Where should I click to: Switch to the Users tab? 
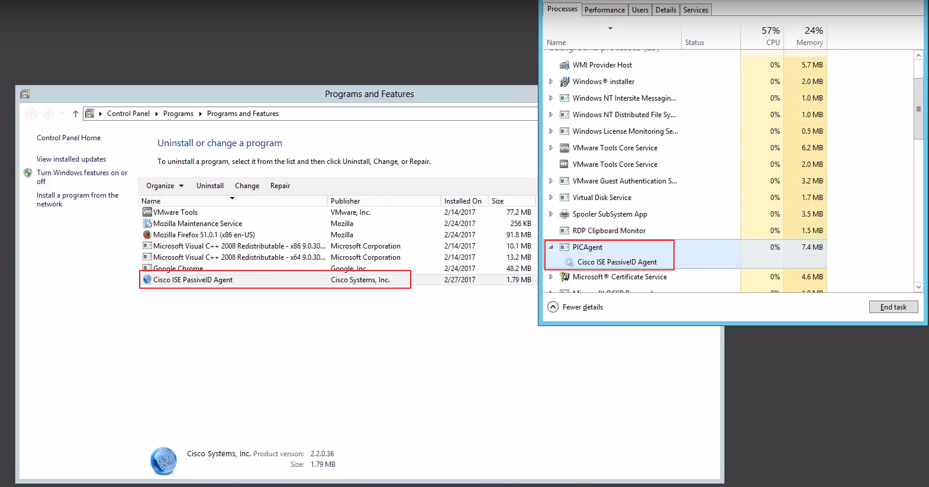coord(640,10)
